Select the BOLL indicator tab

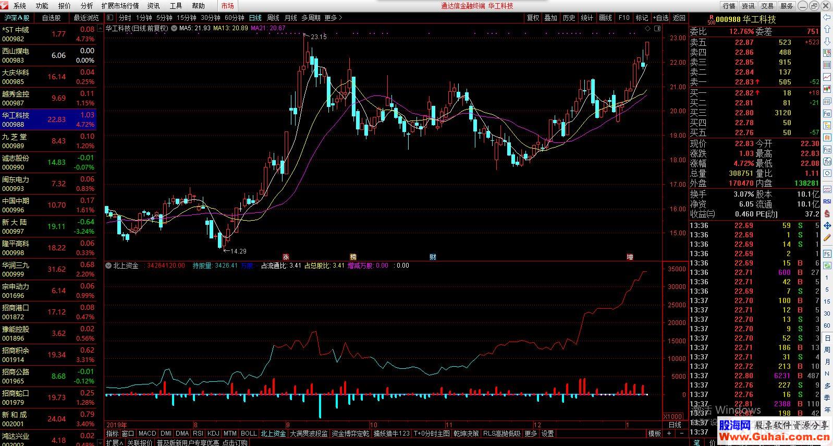point(249,433)
